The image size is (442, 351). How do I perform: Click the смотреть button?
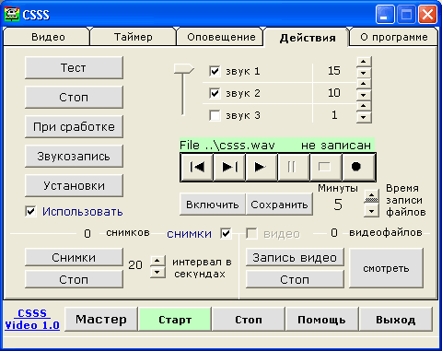(x=386, y=268)
